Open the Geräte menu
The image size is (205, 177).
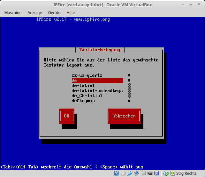54,13
